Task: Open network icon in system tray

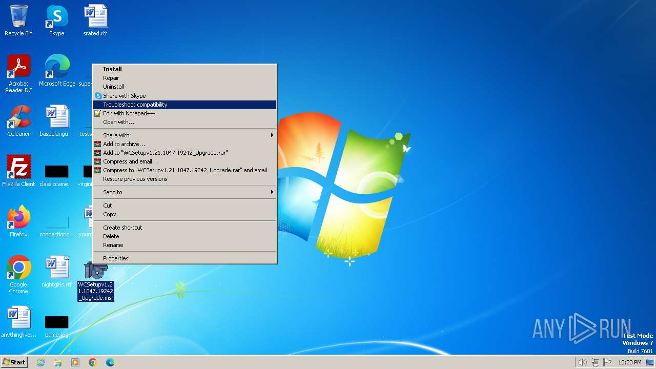Action: (595, 362)
